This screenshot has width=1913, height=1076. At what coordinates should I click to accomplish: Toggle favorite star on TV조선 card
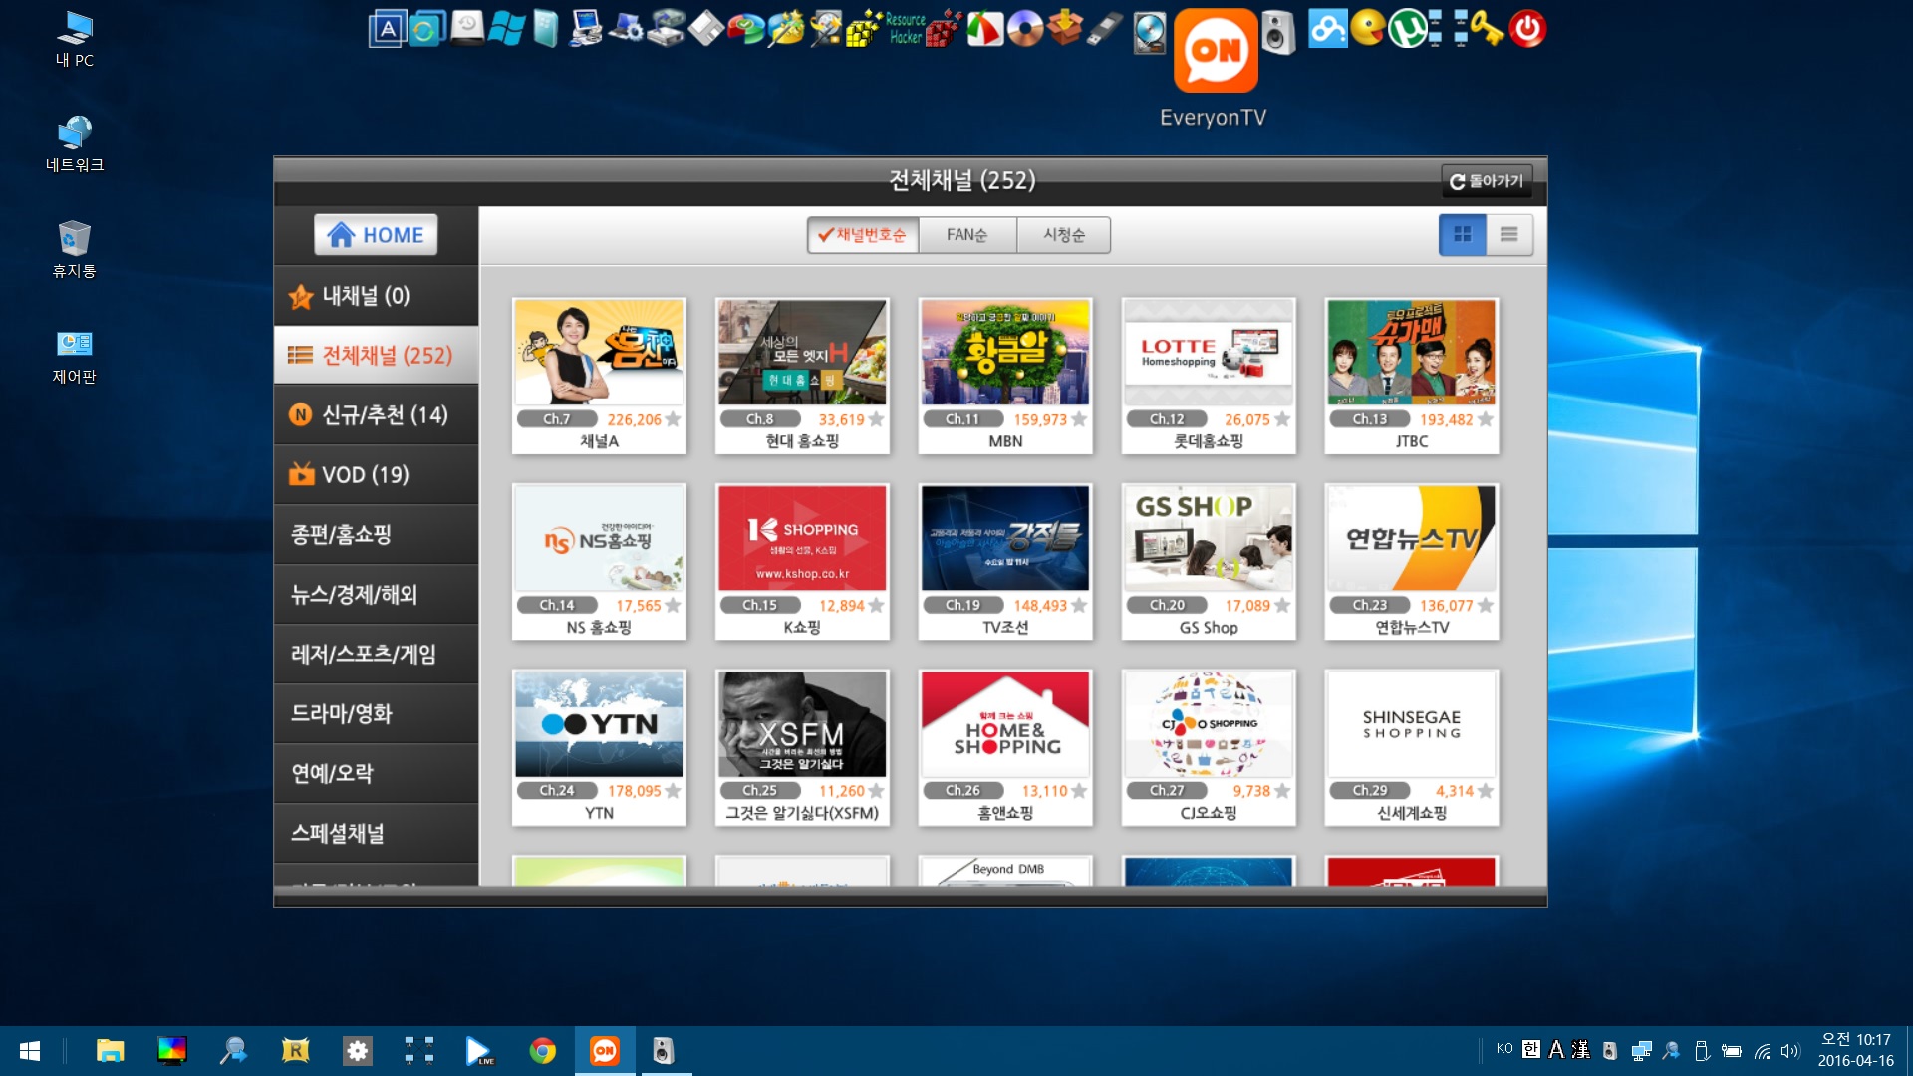click(1079, 605)
